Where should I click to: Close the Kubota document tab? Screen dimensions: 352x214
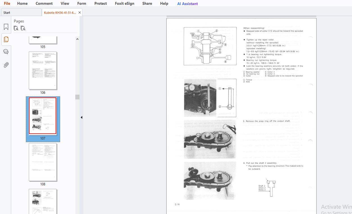(80, 12)
